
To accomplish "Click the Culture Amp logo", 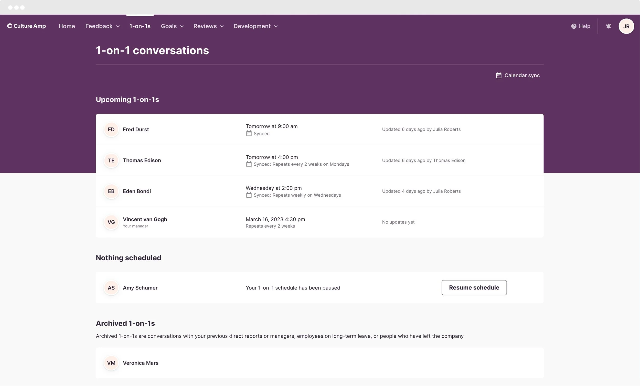I will 26,26.
